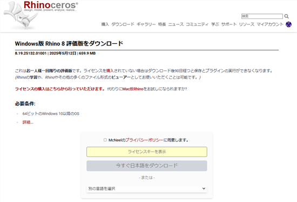The width and height of the screenshot is (297, 202).
Task: Open the 購入 menu item
Action: pos(105,24)
